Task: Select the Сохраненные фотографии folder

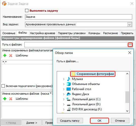Action: click(x=93, y=74)
